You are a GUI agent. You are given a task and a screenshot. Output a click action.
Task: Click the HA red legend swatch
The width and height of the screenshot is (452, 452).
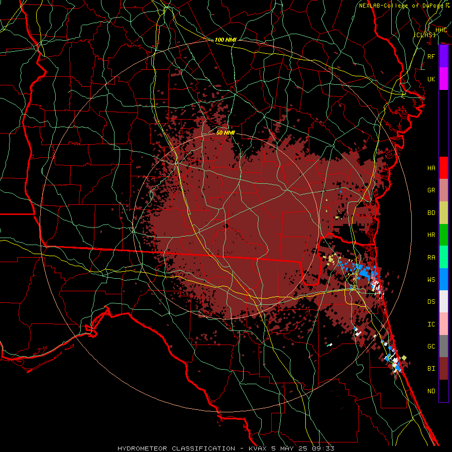pos(443,168)
